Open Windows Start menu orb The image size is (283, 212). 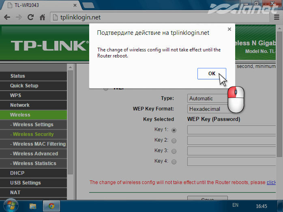(x=9, y=206)
